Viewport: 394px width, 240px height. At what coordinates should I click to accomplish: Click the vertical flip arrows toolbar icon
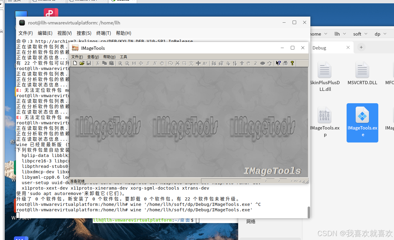[235, 63]
